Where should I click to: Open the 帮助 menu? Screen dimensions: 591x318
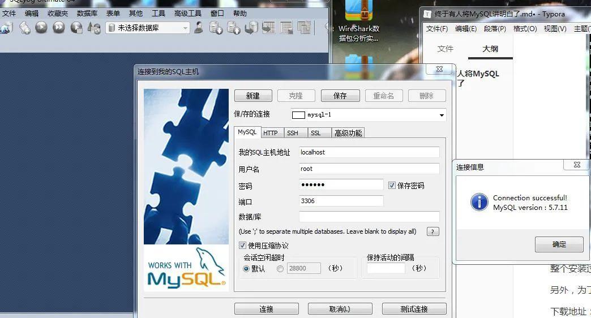[239, 13]
